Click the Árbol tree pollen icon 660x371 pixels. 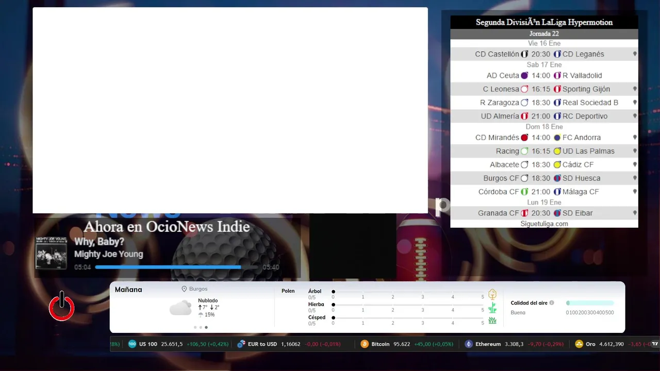click(492, 294)
